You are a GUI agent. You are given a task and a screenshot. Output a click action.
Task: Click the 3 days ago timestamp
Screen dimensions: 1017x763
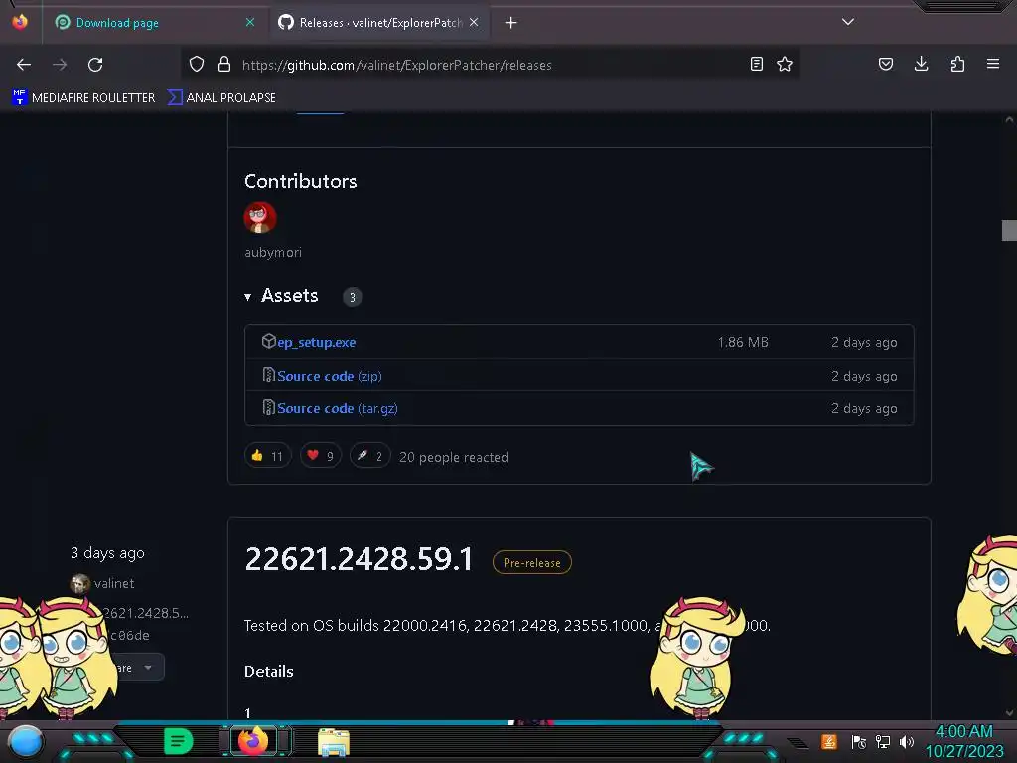point(107,553)
